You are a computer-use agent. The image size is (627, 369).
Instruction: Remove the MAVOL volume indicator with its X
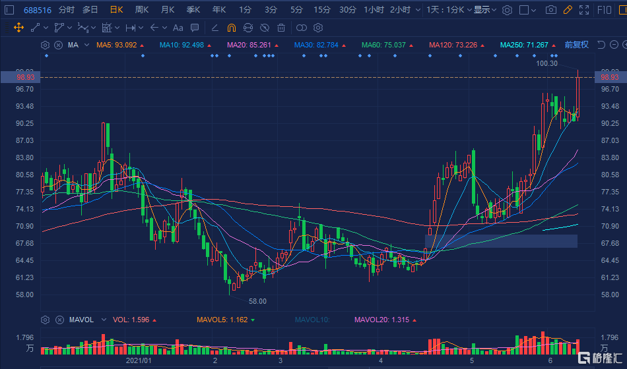pos(58,320)
